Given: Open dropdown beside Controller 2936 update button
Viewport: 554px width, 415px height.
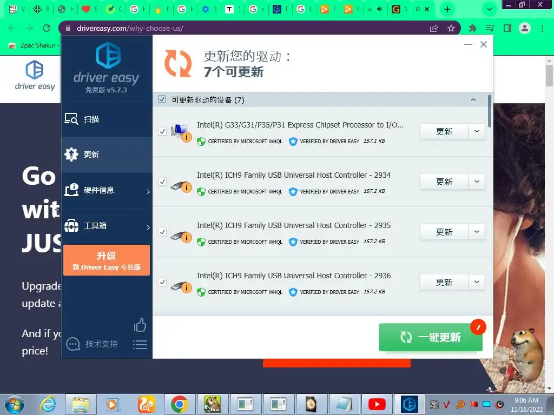Looking at the screenshot, I should [x=477, y=282].
